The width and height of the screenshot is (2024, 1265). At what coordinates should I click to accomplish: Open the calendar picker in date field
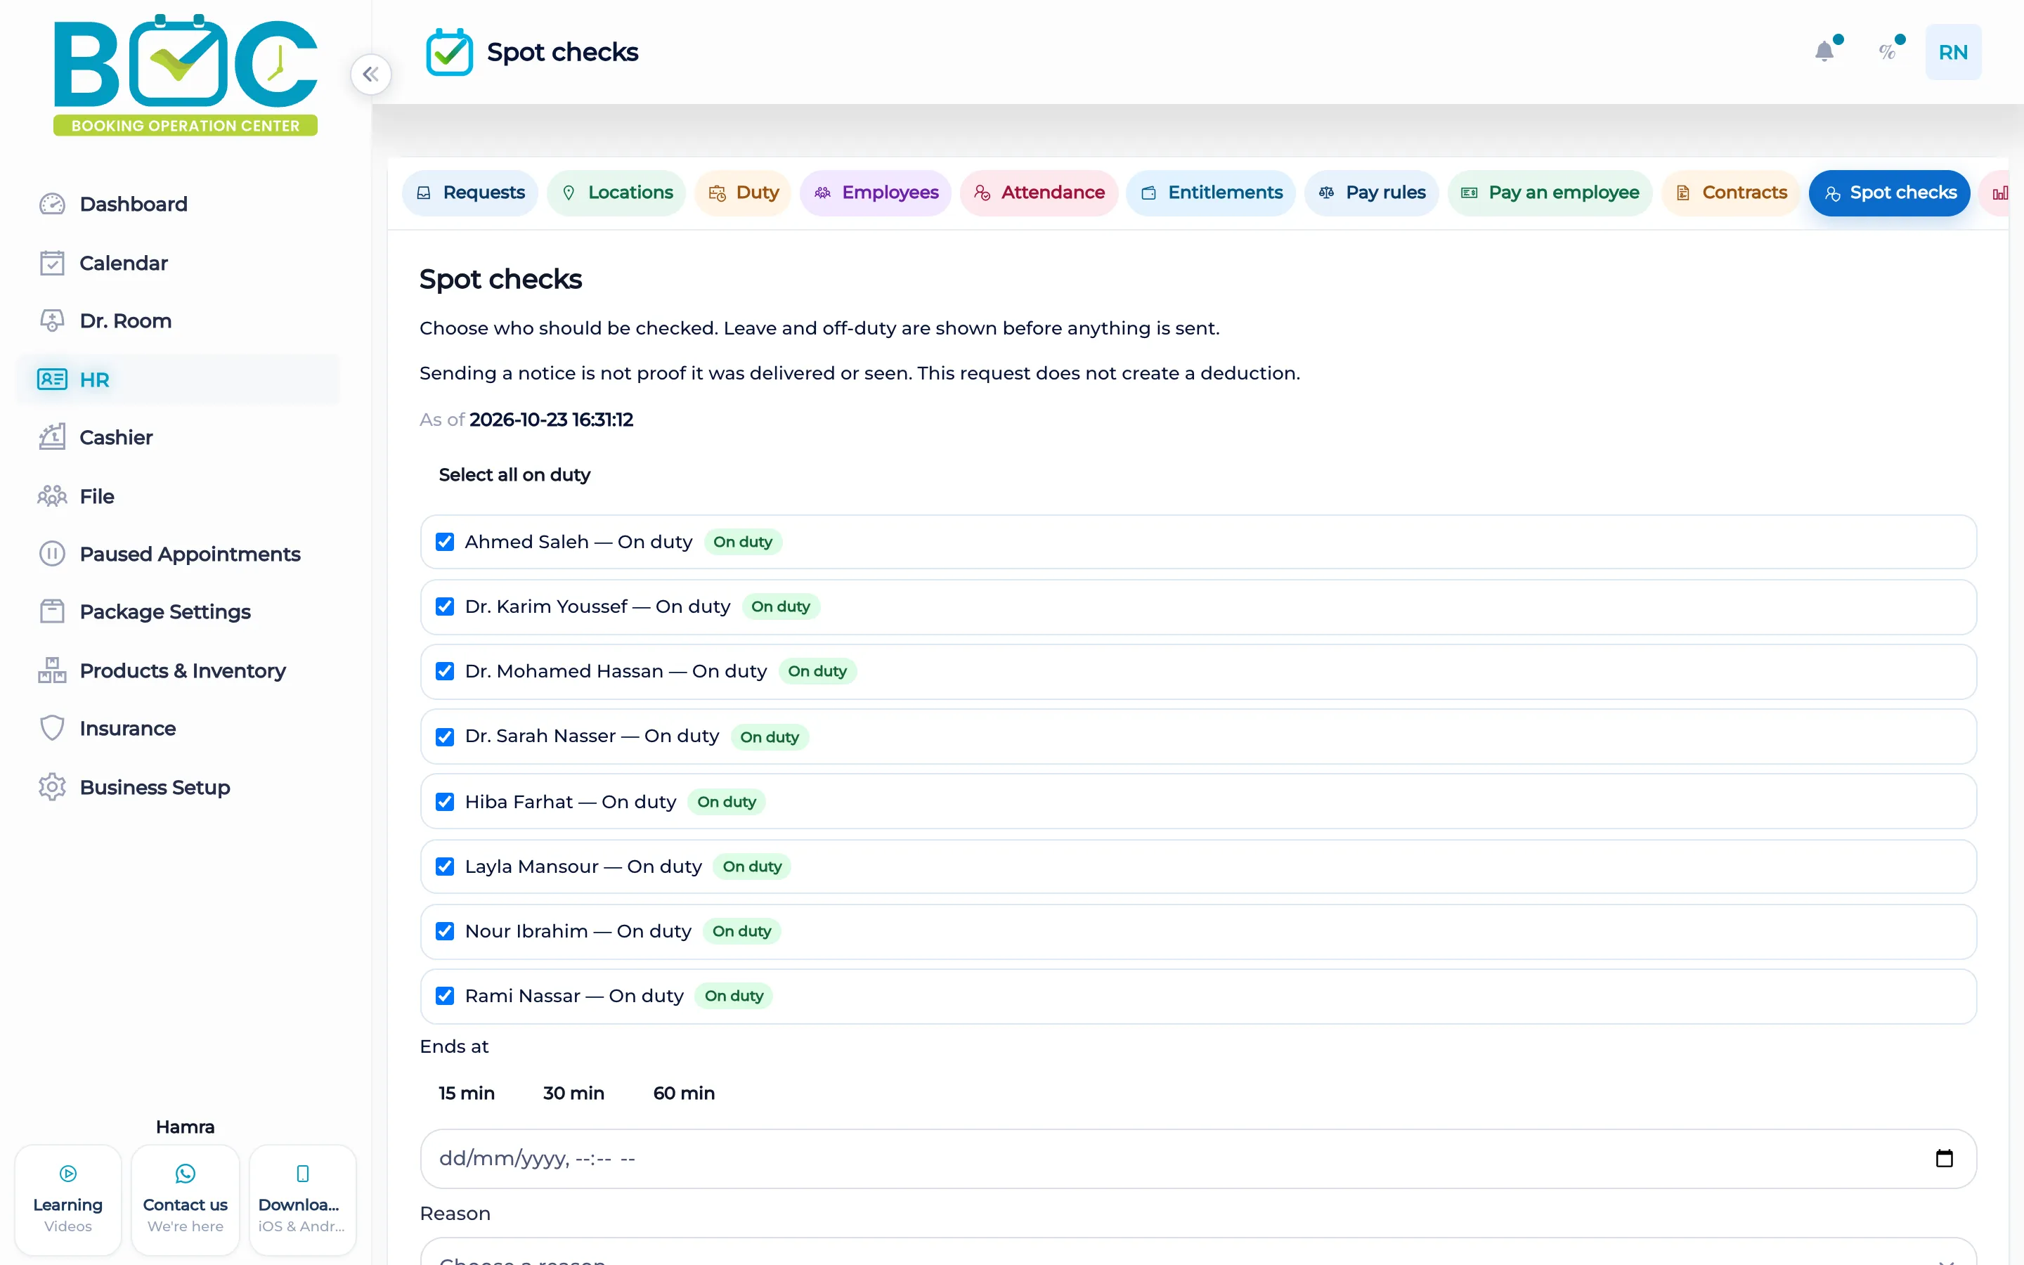pyautogui.click(x=1945, y=1158)
